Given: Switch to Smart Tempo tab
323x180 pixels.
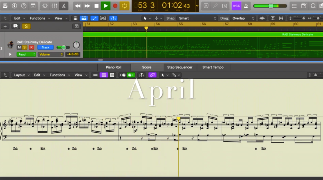Looking at the screenshot, I should coord(213,67).
